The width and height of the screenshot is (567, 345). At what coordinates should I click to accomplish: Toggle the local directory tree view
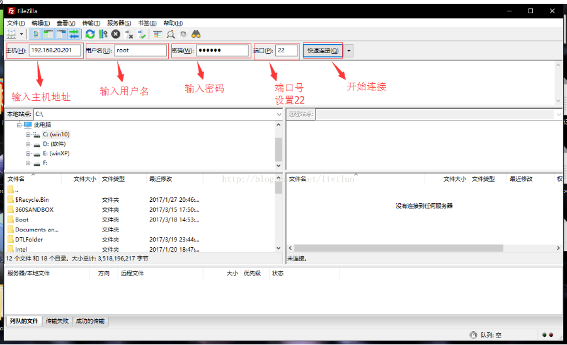(x=49, y=35)
